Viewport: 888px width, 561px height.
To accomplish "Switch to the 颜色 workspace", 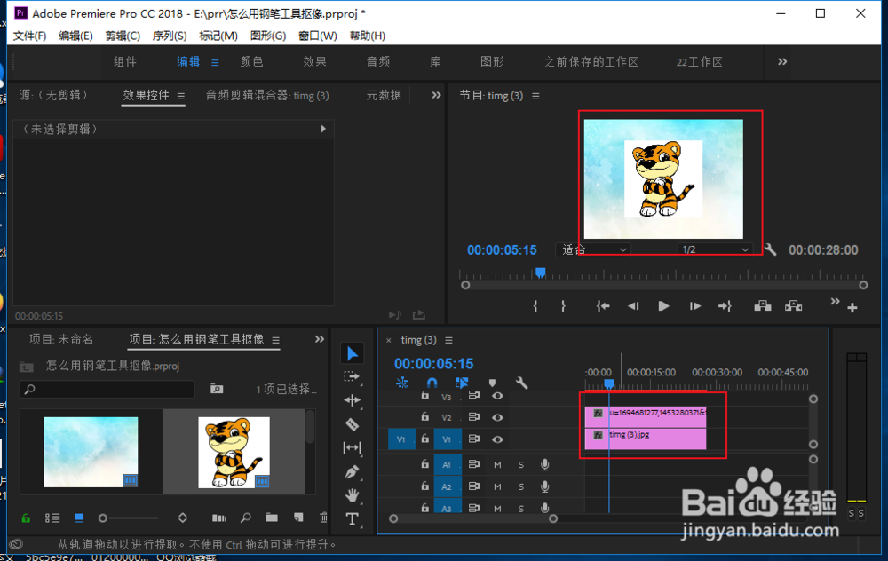I will (x=251, y=62).
